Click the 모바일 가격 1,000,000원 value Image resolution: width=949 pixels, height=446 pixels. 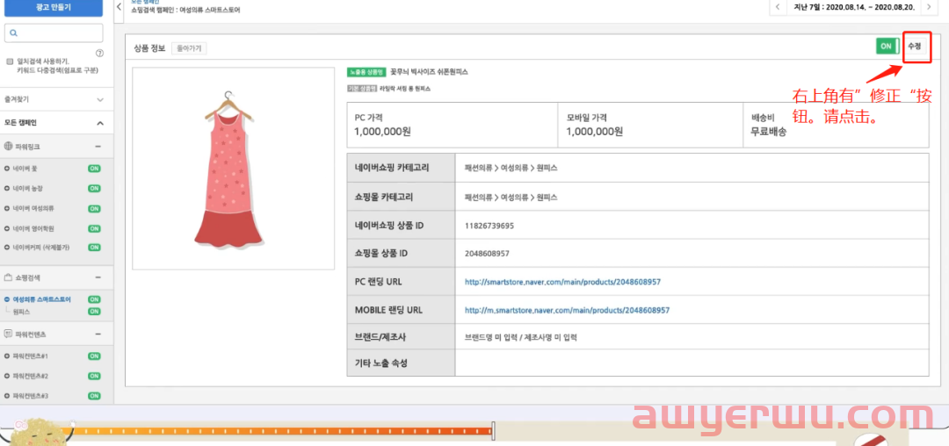594,131
